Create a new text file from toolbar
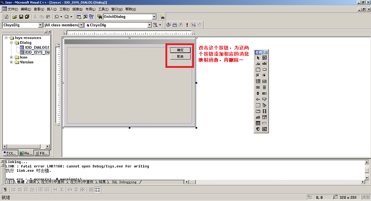The height and width of the screenshot is (201, 371). point(7,17)
